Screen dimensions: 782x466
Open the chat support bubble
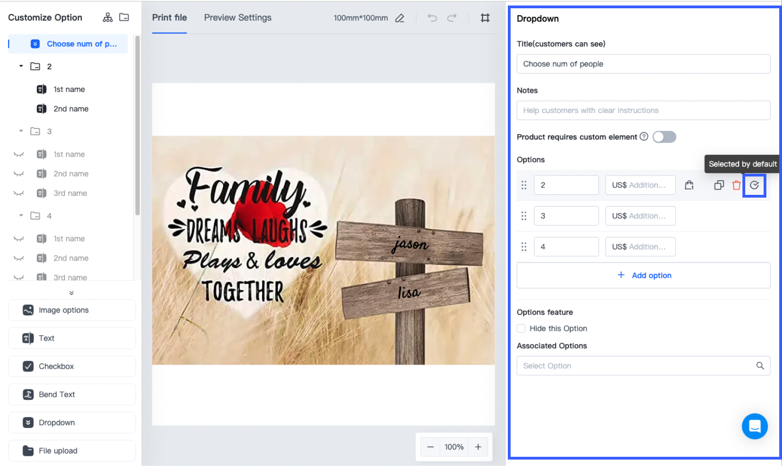754,426
